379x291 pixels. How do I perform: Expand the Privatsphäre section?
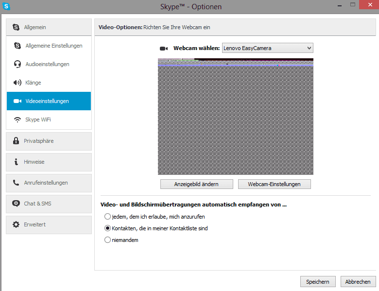pyautogui.click(x=49, y=141)
